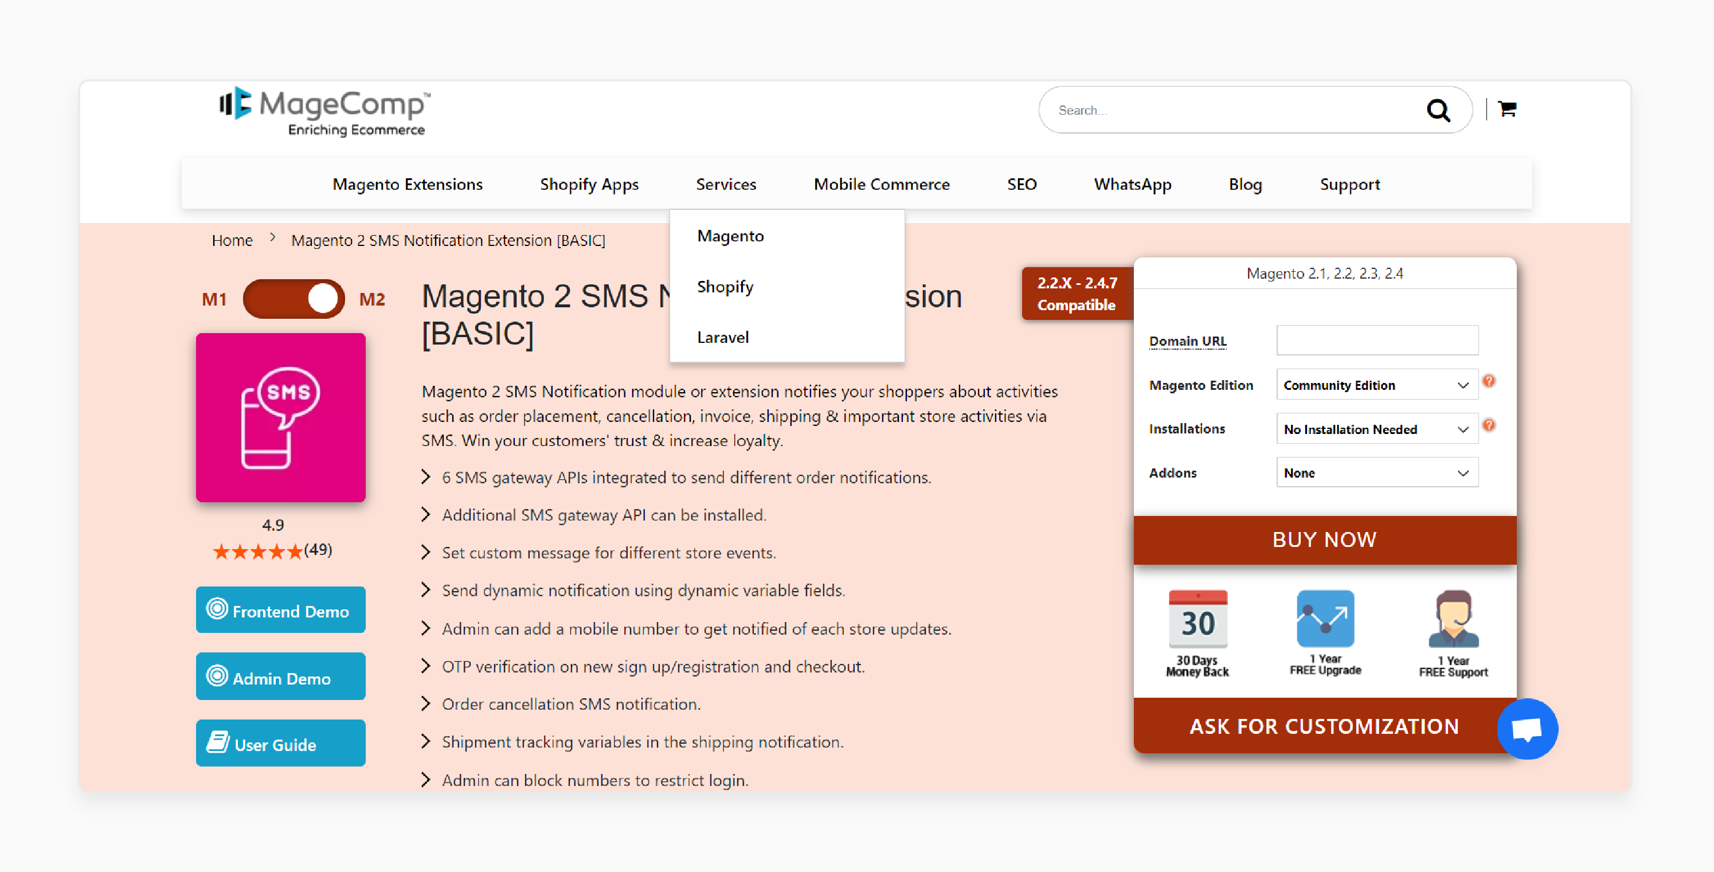Select Shopify in the Services submenu
This screenshot has width=1714, height=872.
pyautogui.click(x=787, y=286)
